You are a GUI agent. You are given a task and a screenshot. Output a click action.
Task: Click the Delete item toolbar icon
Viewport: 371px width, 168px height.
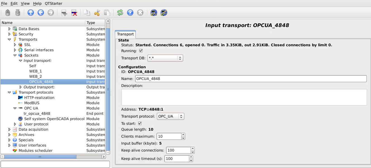[74, 13]
